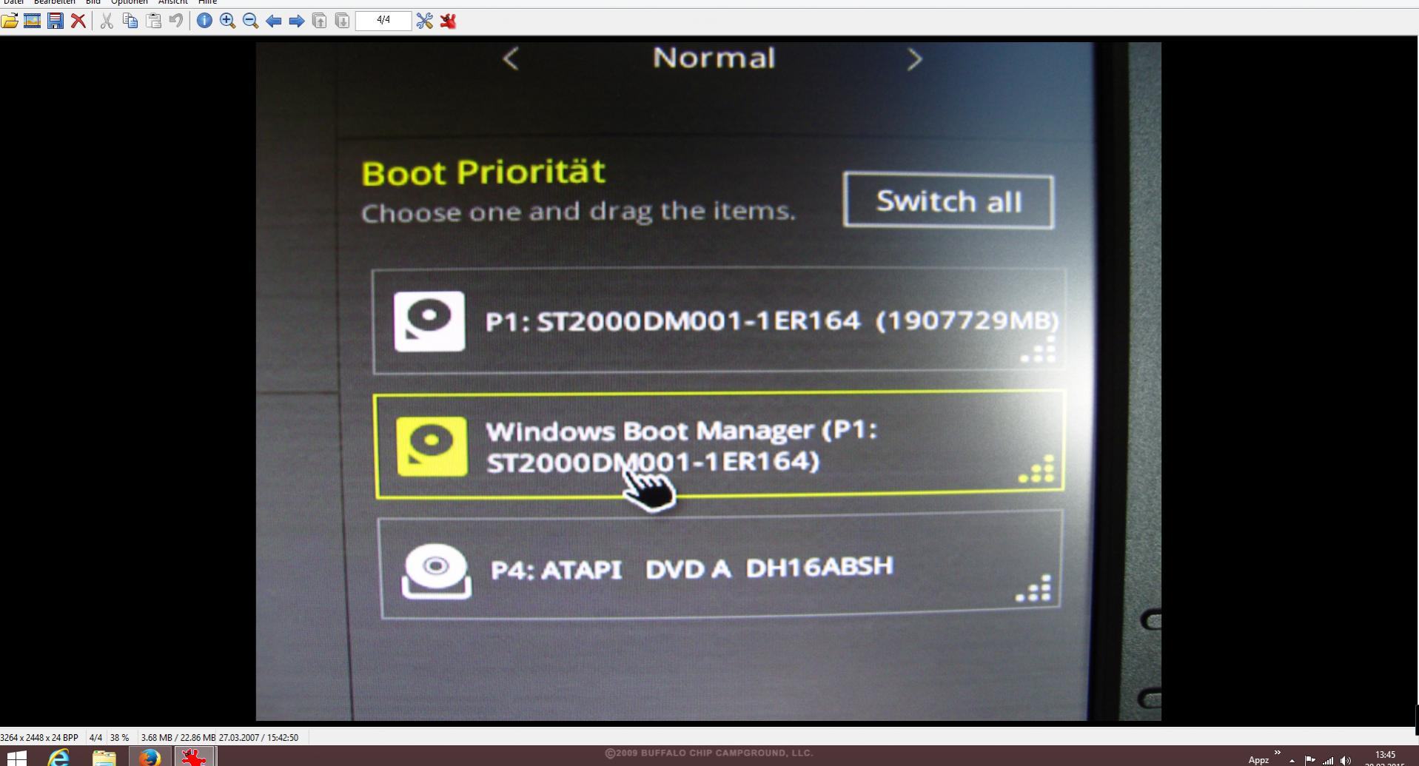Open the Bild menu

click(93, 2)
